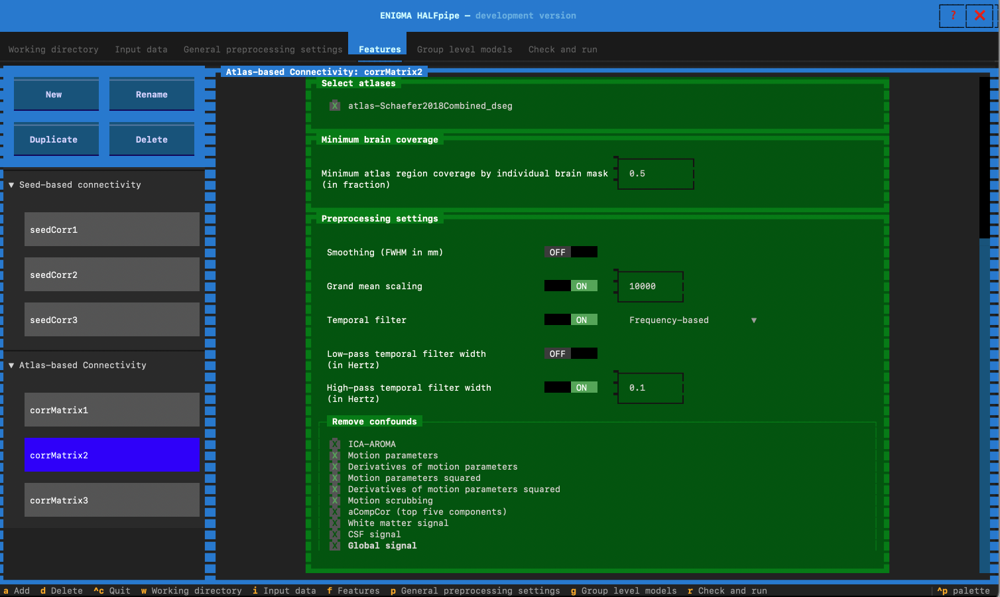This screenshot has width=1000, height=597.
Task: Click Working directory shortcut in footer
Action: [x=192, y=591]
